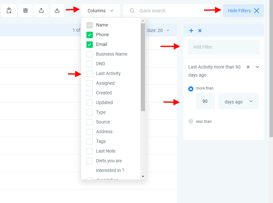Select the 'less than' radio option
The height and width of the screenshot is (203, 273).
[x=191, y=122]
